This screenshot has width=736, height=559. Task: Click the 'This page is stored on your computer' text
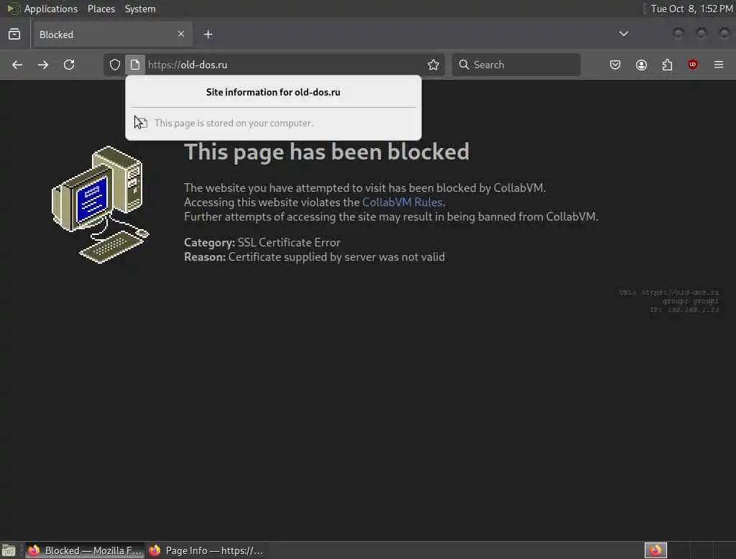point(234,123)
